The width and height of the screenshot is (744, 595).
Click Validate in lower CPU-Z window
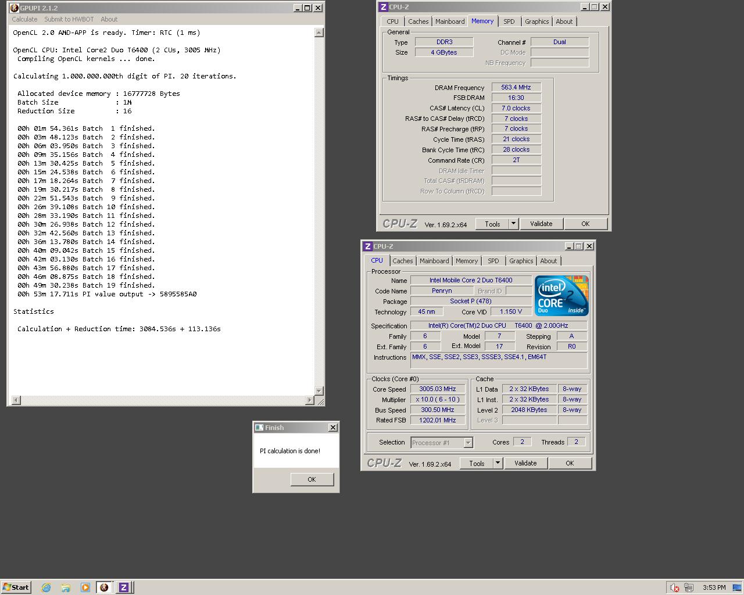[x=525, y=463]
